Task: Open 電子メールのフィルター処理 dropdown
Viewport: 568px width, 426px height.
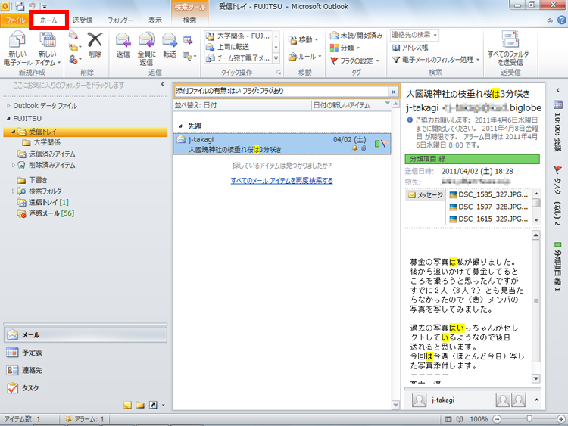Action: 435,59
